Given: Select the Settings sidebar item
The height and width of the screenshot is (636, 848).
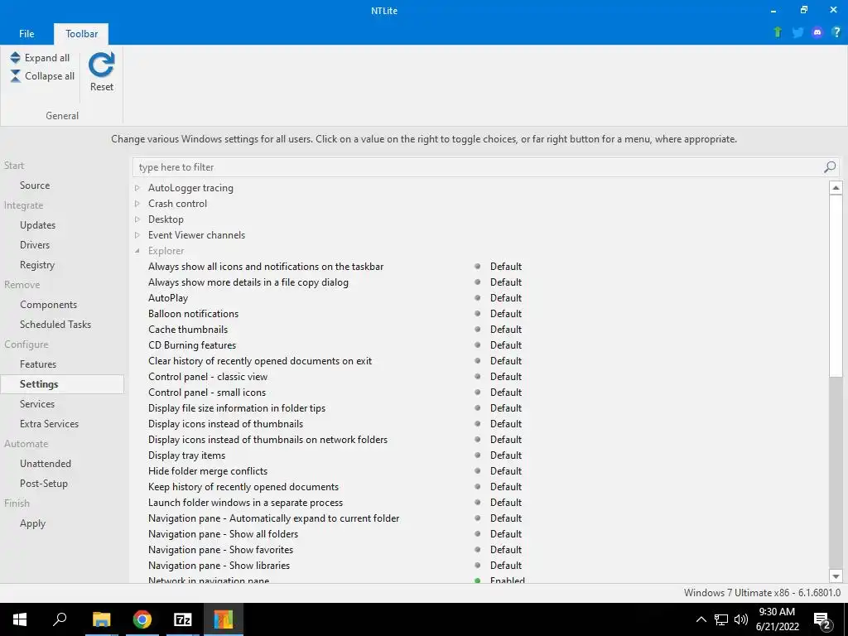Looking at the screenshot, I should 61,384.
